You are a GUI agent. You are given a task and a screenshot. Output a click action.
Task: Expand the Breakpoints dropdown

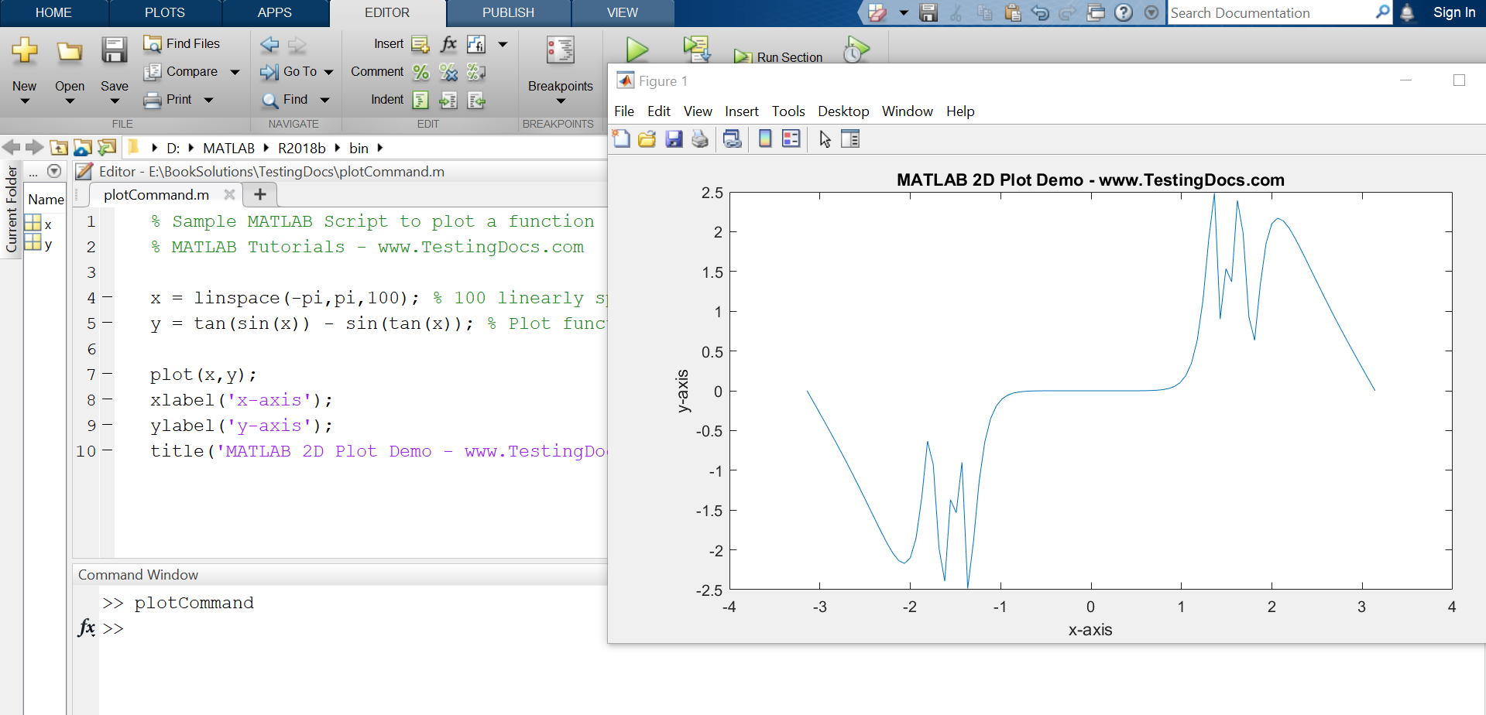point(561,101)
